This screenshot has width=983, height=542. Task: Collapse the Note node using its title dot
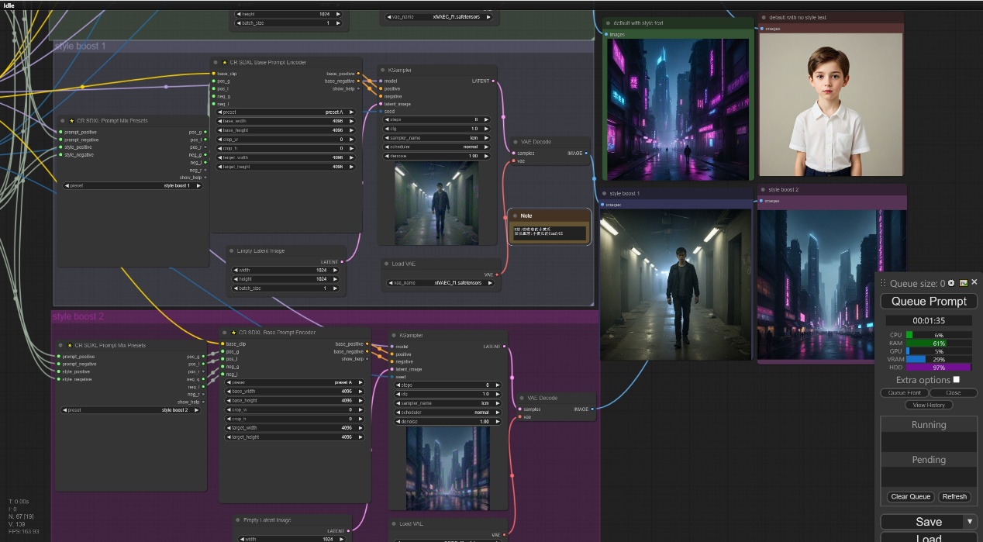[515, 216]
